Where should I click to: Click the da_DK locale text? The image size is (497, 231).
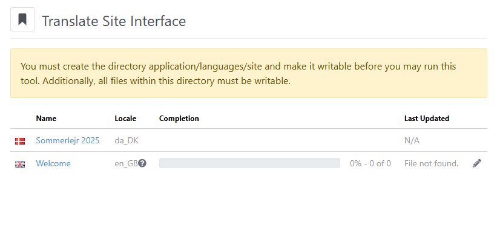pyautogui.click(x=127, y=140)
